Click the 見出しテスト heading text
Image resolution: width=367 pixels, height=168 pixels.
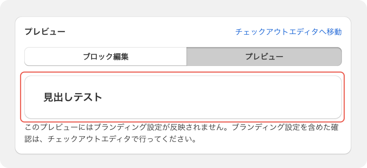(x=73, y=97)
